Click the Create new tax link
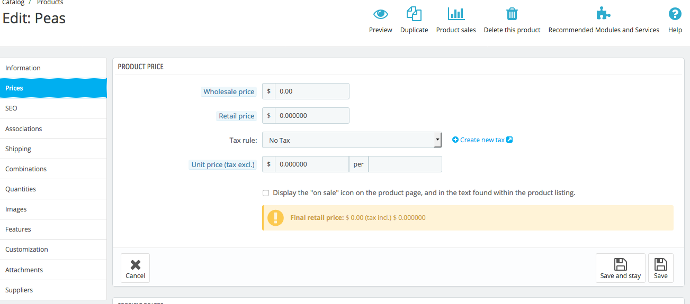This screenshot has width=690, height=304. pos(482,140)
